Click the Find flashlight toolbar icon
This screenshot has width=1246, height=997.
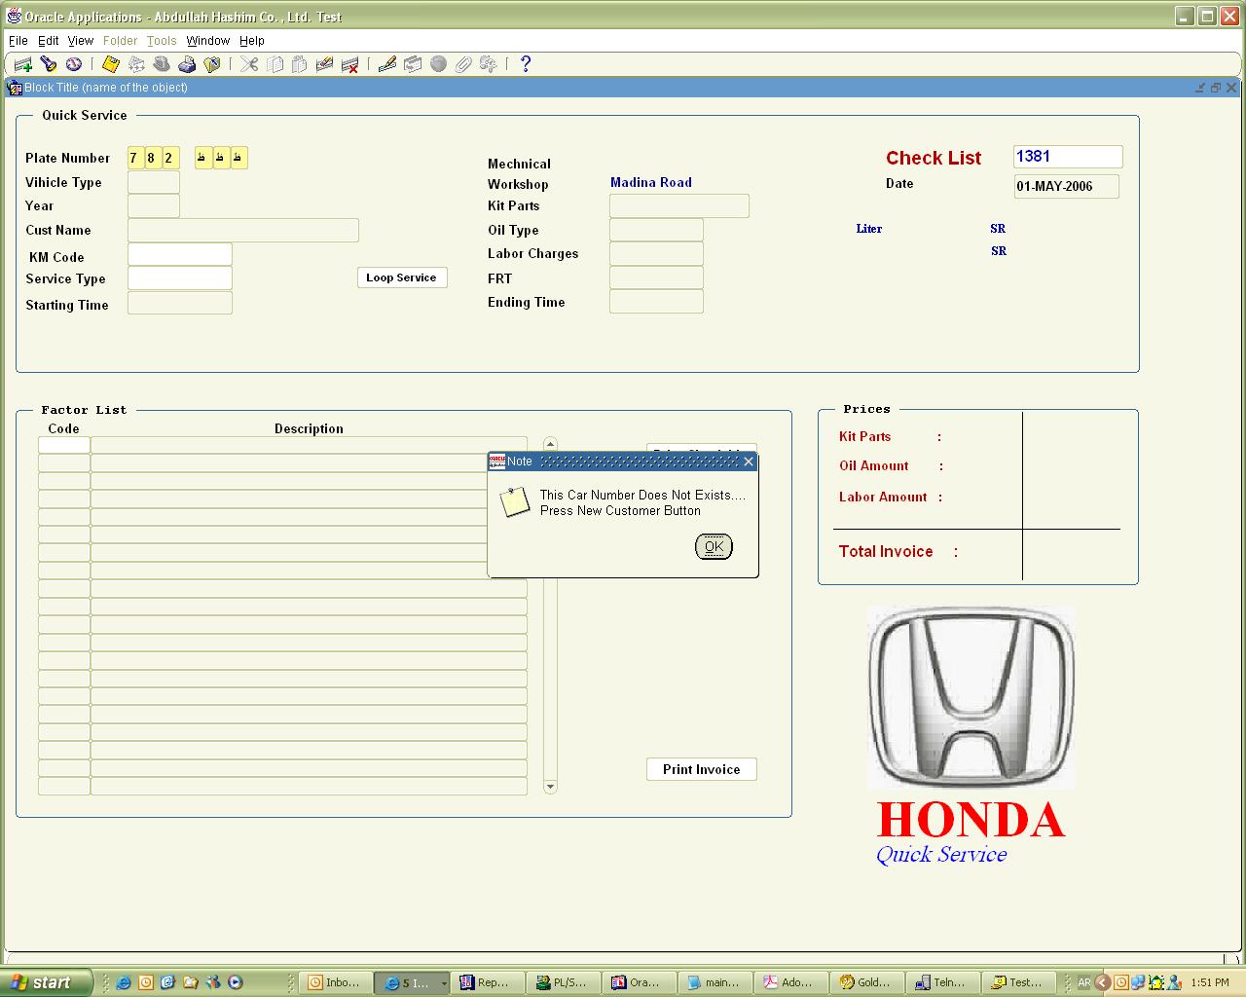49,64
